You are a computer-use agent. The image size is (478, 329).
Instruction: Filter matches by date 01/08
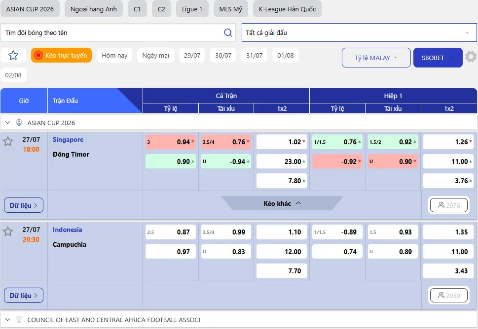(285, 55)
